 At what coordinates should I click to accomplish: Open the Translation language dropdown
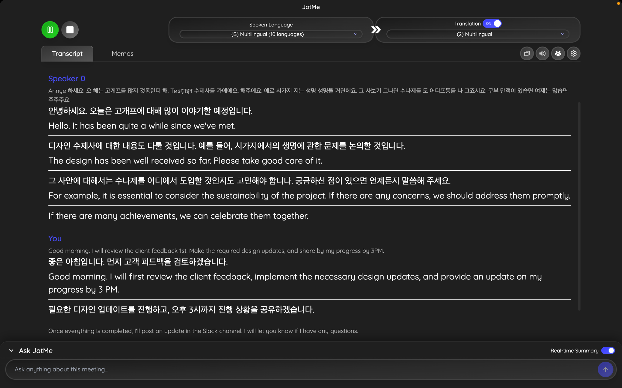[478, 34]
